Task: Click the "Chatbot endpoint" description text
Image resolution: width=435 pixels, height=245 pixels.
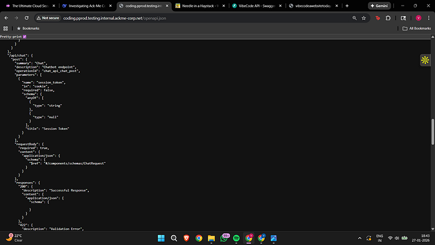Action: [x=59, y=67]
